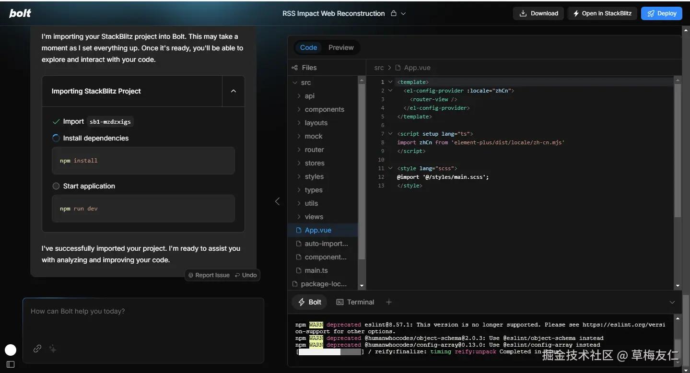Click the npm run dev command block

pos(143,209)
